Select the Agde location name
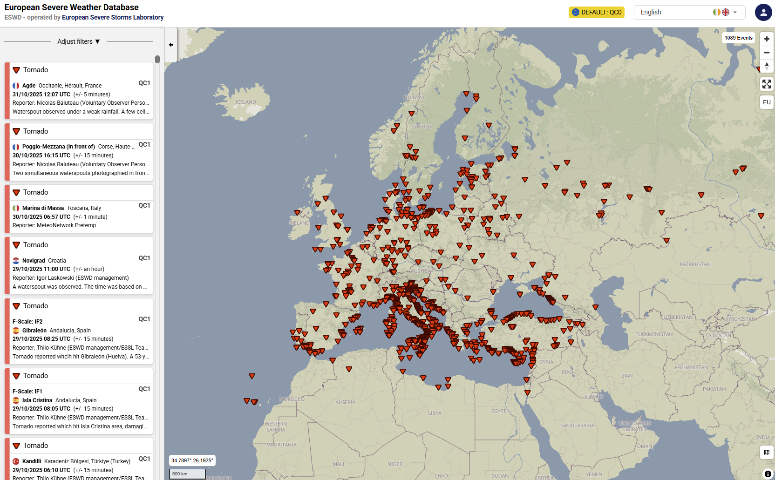Image resolution: width=775 pixels, height=480 pixels. tap(29, 86)
